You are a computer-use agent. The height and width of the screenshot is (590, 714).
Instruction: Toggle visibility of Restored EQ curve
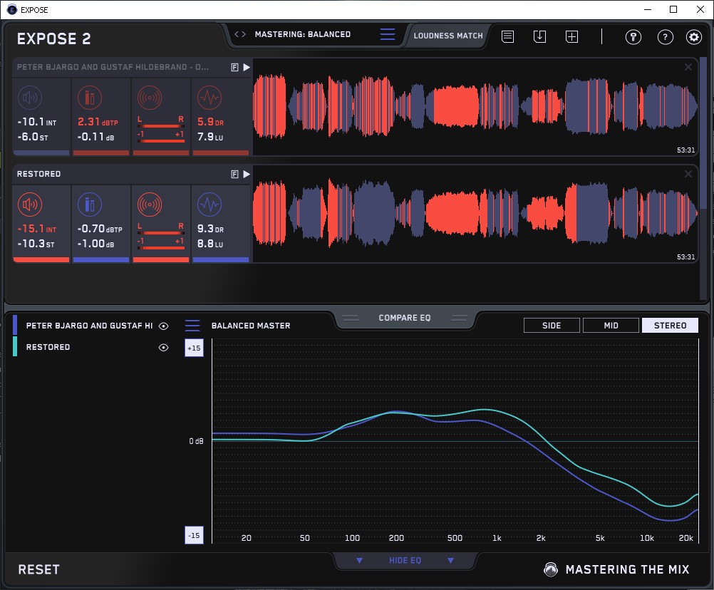tap(163, 347)
